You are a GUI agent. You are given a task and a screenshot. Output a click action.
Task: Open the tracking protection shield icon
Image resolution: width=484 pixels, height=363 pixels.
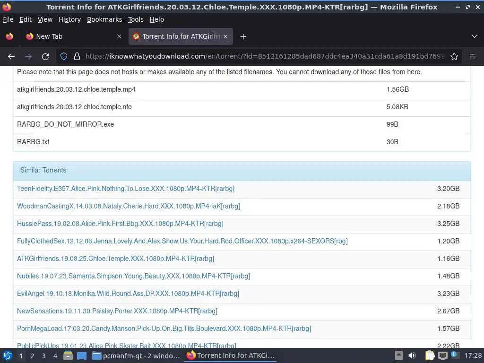coord(64,57)
